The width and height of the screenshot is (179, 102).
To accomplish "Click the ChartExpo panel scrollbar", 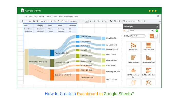I will pyautogui.click(x=159, y=38).
